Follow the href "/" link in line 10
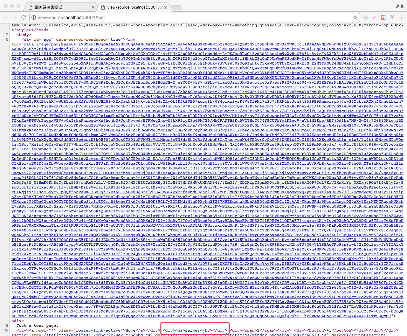 point(52,330)
